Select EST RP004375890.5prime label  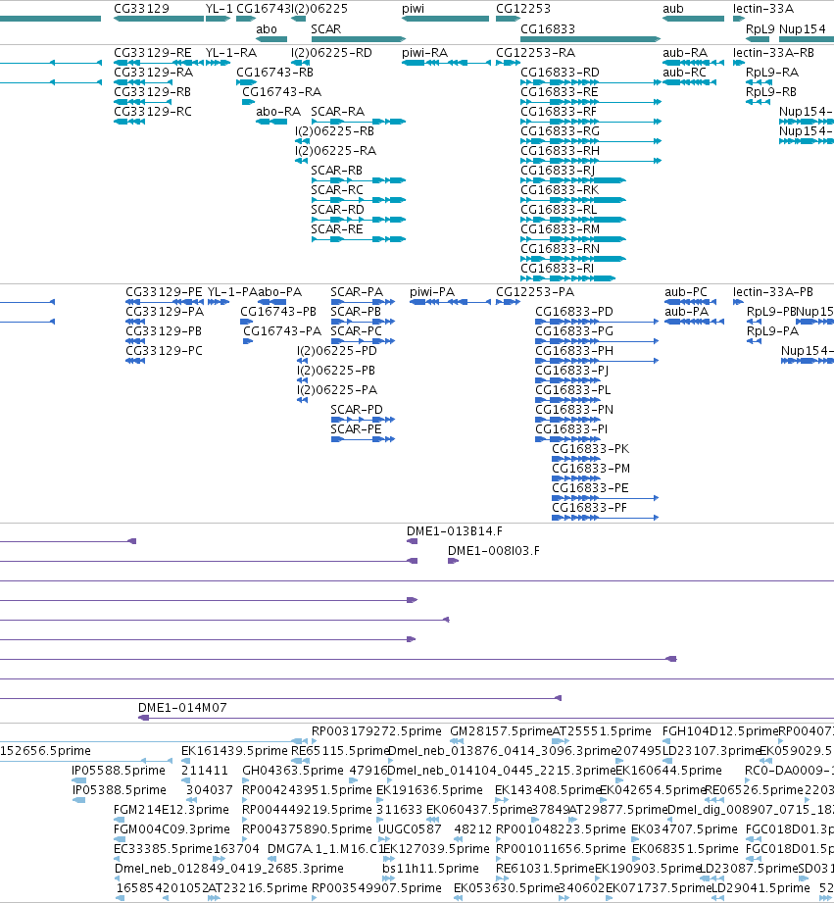point(308,828)
